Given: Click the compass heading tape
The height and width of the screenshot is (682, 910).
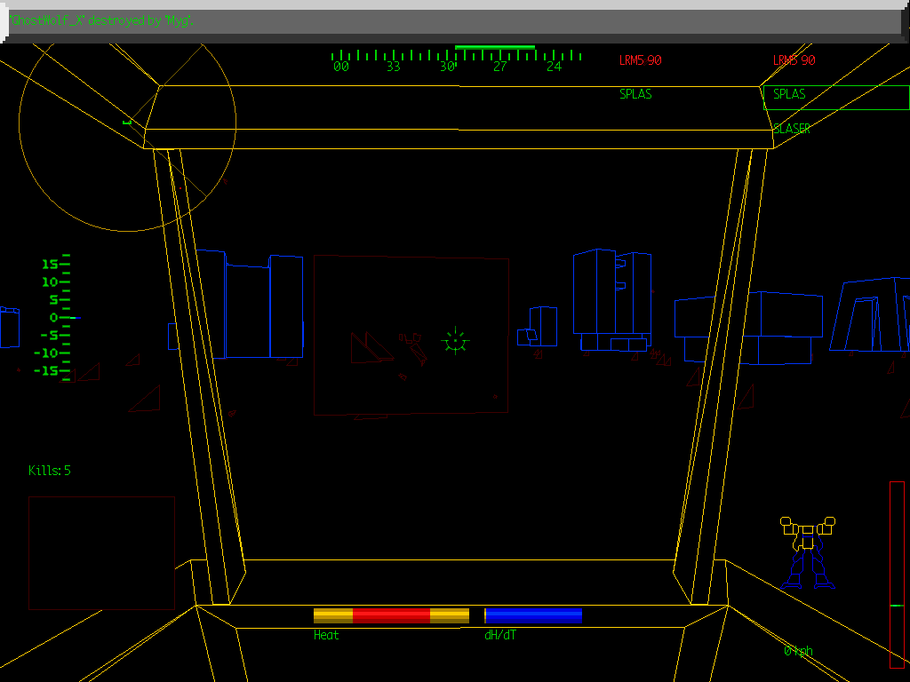Looking at the screenshot, I should point(455,59).
